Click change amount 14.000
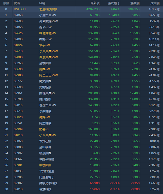Screen dimensions: 163x194 tap(135, 99)
